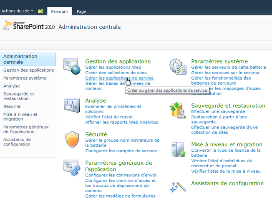Open Configurer les comptes de service
272x201 pixels.
121,151
